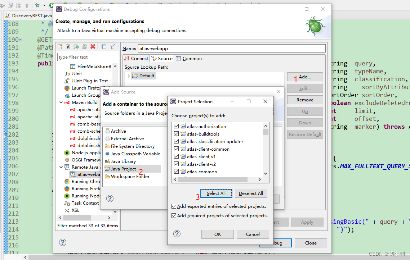410x260 pixels.
Task: Toggle Add exported entries of selected projects
Action: click(x=174, y=206)
